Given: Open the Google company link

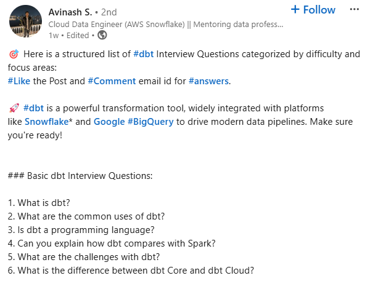Looking at the screenshot, I should tap(109, 121).
